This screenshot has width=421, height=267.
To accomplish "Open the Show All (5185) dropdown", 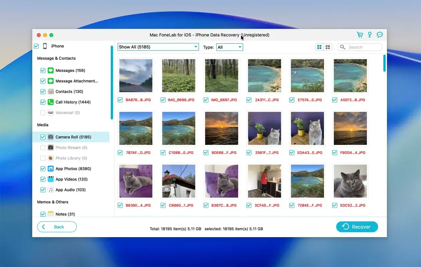I will point(158,47).
